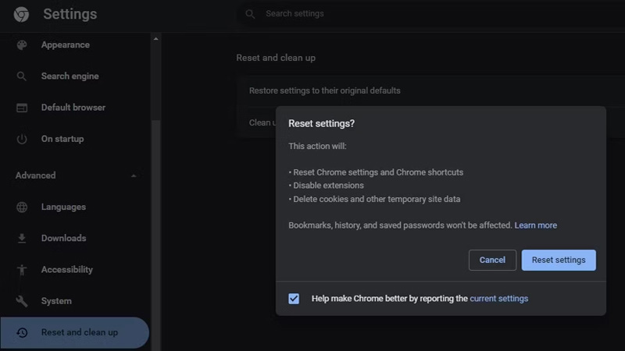625x351 pixels.
Task: Click the Accessibility person icon
Action: coord(22,270)
